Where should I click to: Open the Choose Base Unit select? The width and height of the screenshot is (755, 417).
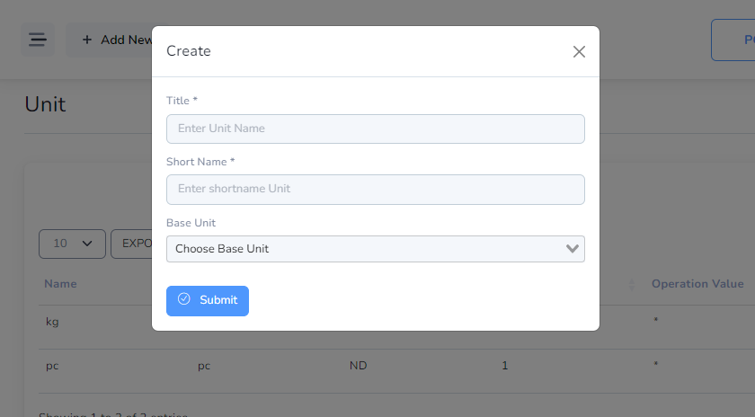coord(376,249)
